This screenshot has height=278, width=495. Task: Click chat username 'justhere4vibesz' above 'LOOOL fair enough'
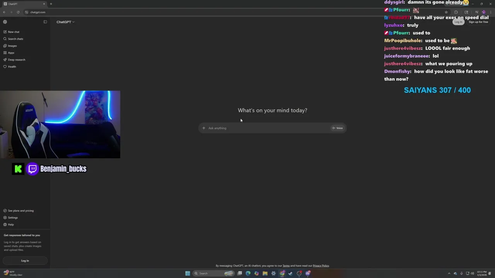[403, 48]
